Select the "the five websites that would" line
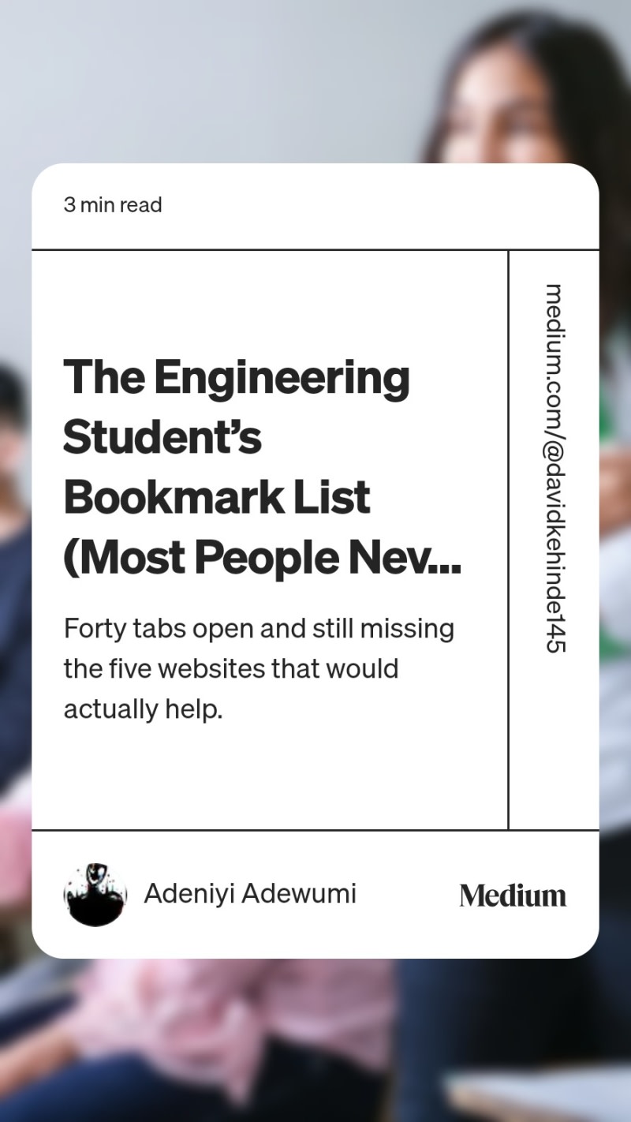Image resolution: width=631 pixels, height=1122 pixels. point(230,669)
